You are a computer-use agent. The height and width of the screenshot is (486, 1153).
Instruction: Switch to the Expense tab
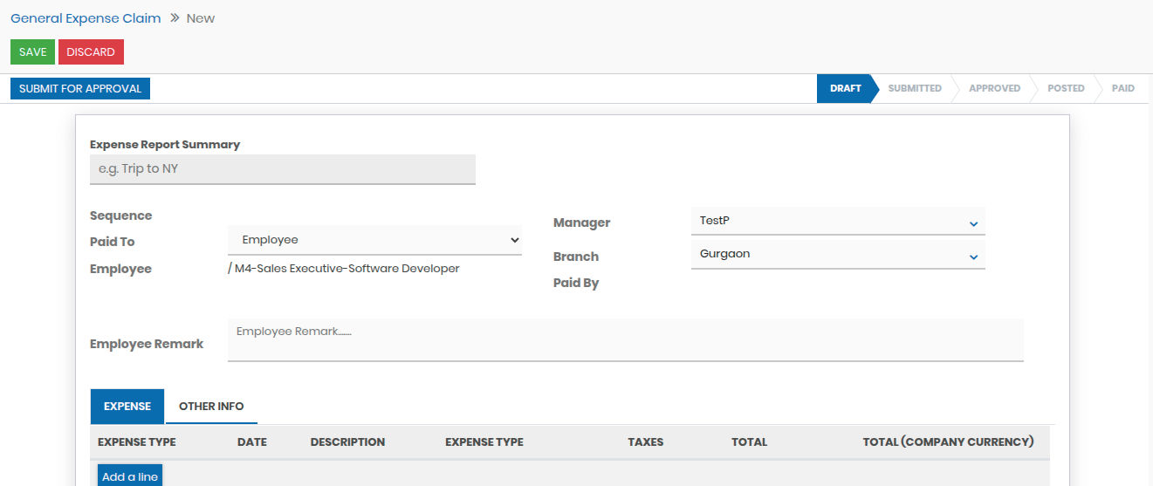(127, 407)
